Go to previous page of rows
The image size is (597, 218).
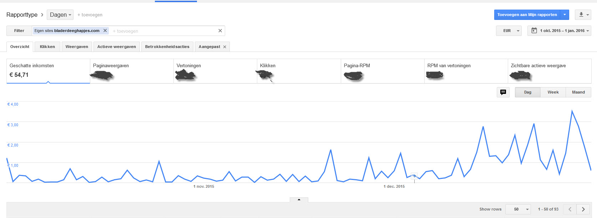570,209
